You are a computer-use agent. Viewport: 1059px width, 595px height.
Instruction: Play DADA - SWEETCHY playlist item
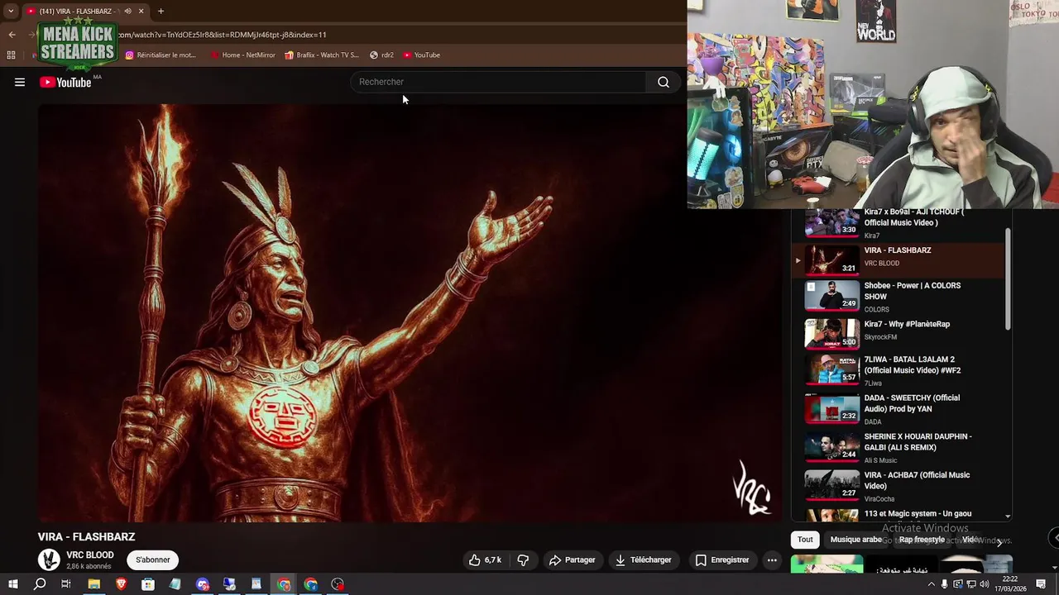tap(898, 409)
